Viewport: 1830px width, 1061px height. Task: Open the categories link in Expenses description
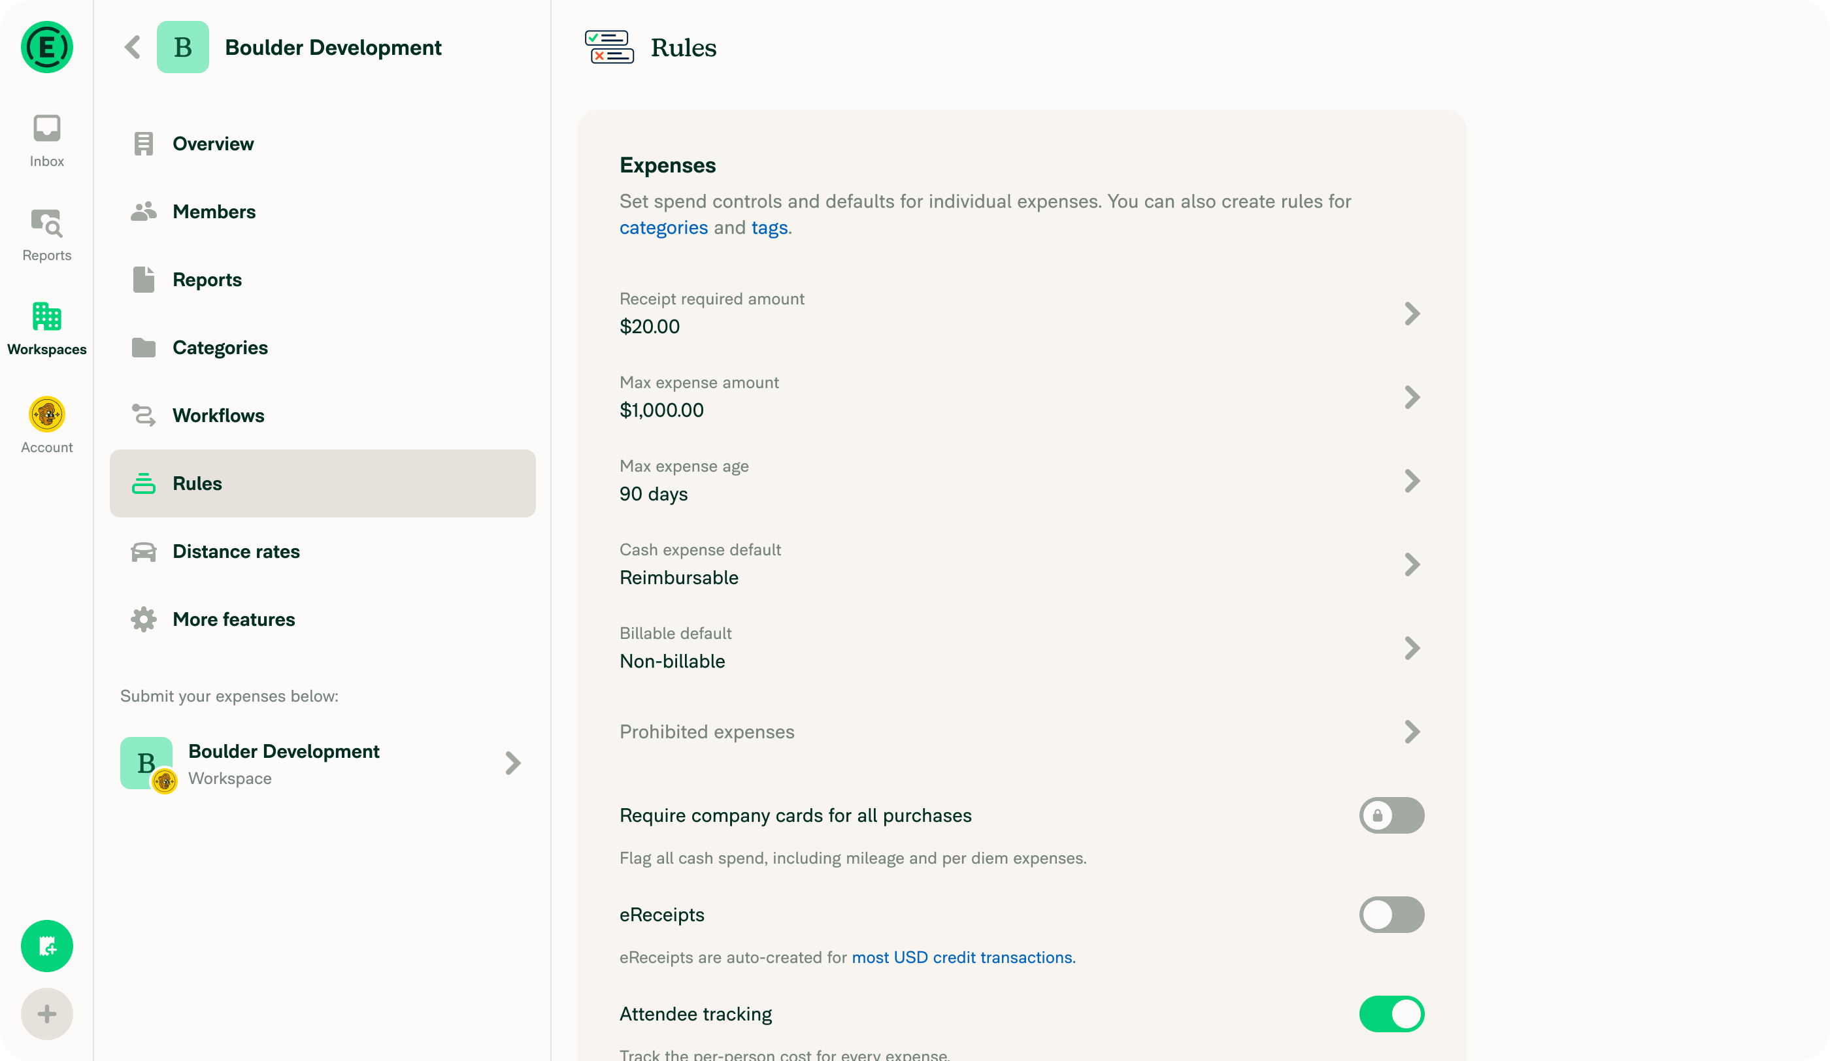(663, 227)
